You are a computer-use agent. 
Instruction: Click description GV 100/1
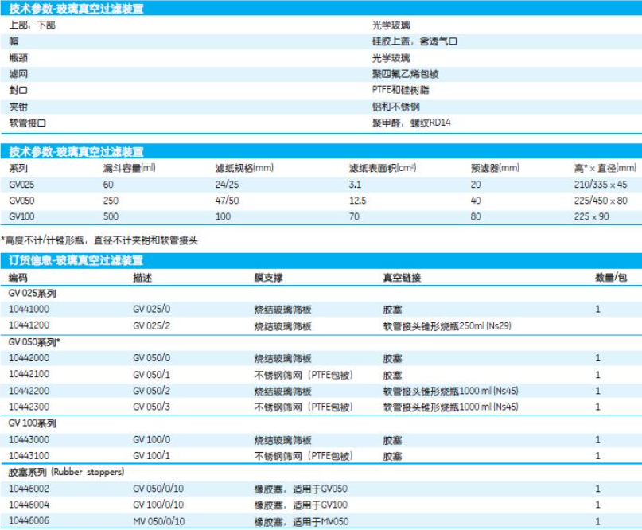click(151, 455)
